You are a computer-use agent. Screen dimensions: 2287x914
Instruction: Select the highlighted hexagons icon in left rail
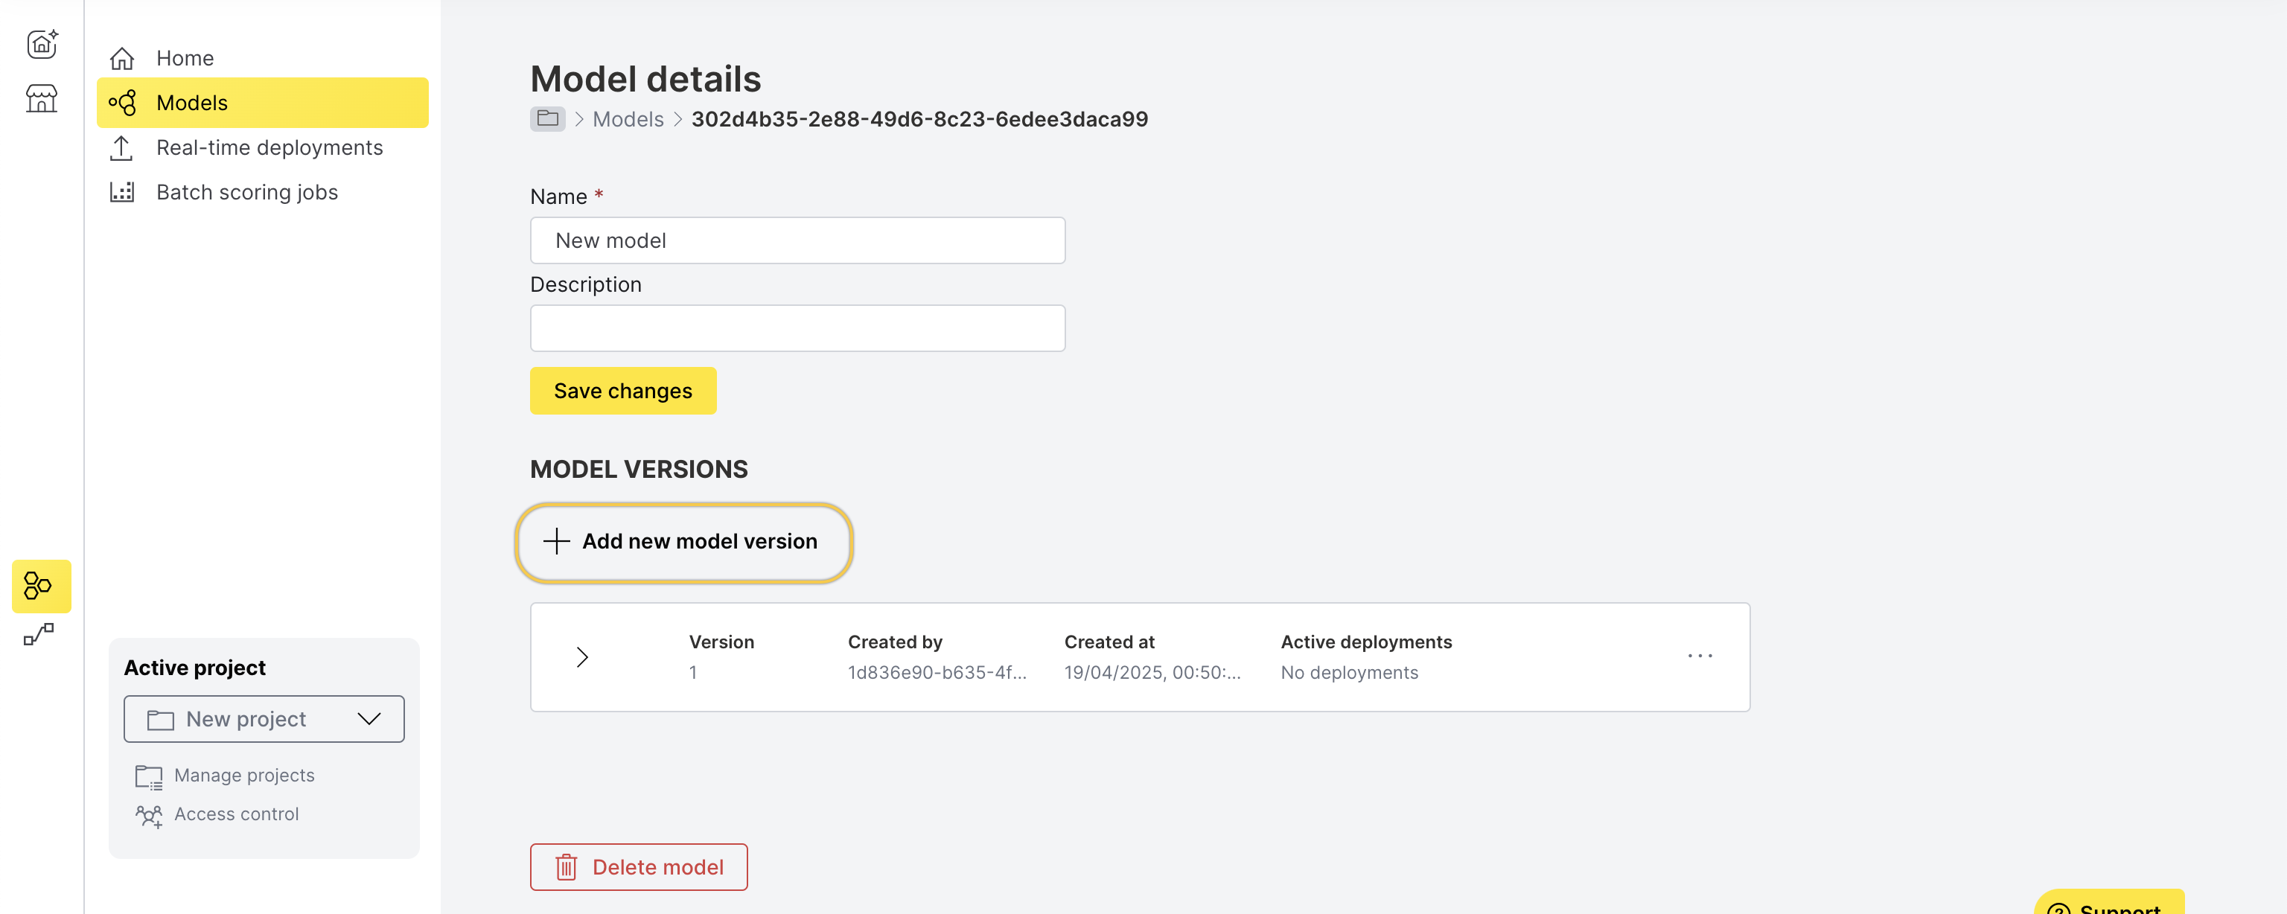41,586
